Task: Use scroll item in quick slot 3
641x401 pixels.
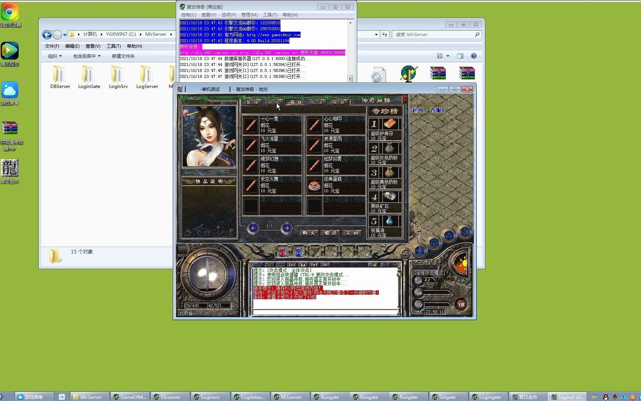Action: (x=315, y=252)
